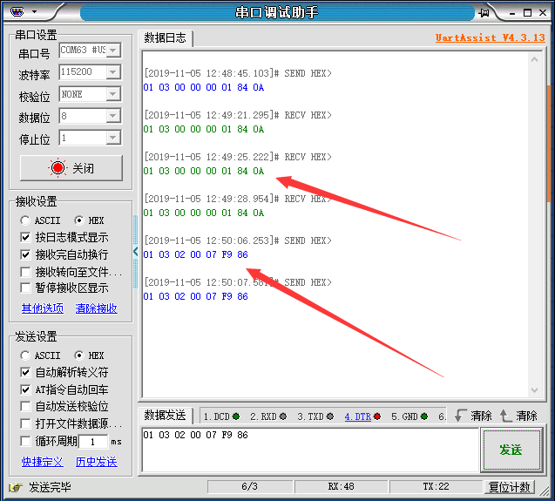Click the RX:48 counter in status bar
Viewport: 555px width, 501px height.
click(341, 487)
